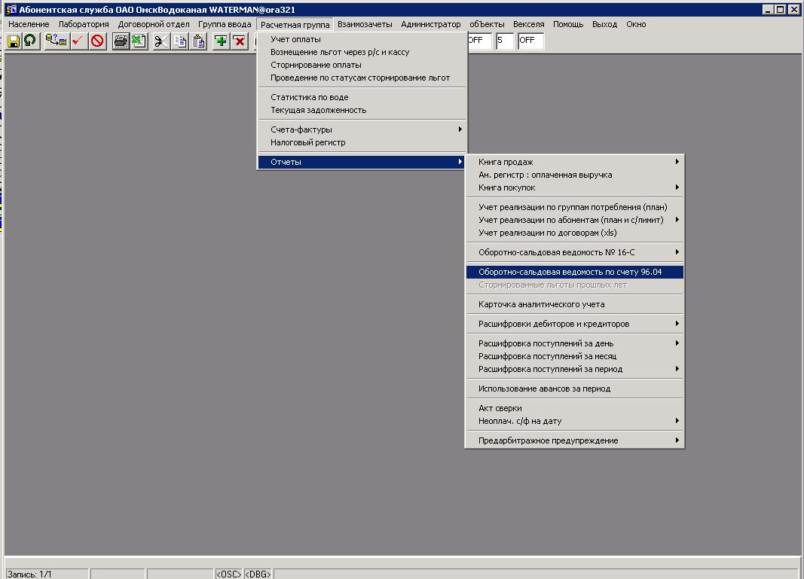
Task: Click the printer icon in toolbar
Action: (121, 41)
